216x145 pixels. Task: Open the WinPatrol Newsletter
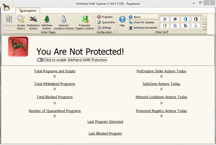point(143,28)
